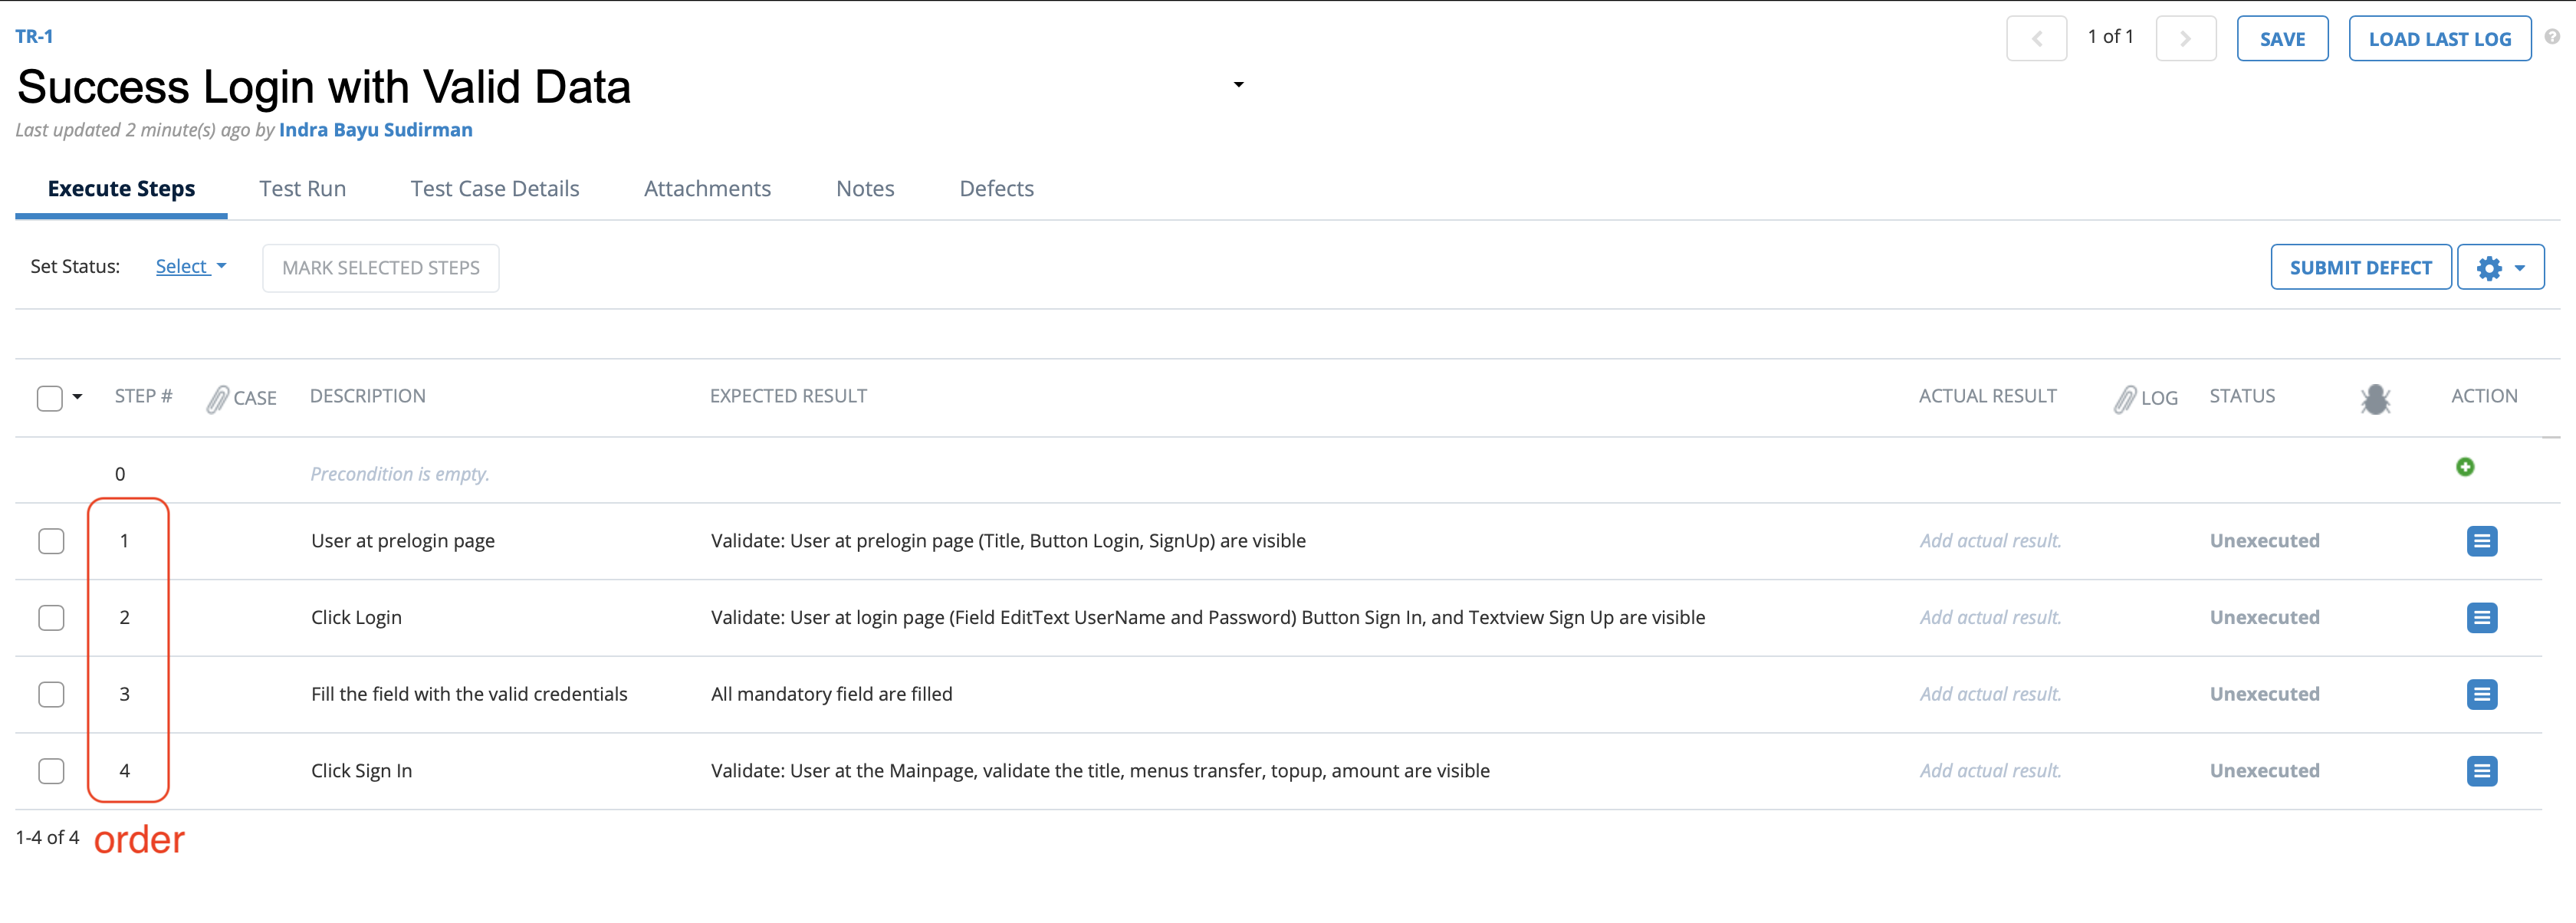2576x923 pixels.
Task: Click the green add precondition icon
Action: tap(2465, 467)
